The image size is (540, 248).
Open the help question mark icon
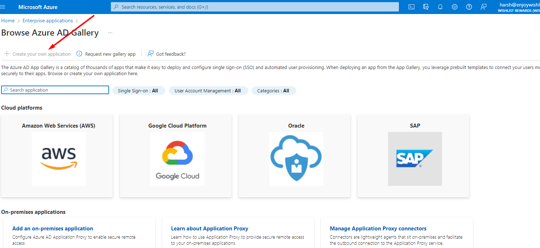pos(469,7)
